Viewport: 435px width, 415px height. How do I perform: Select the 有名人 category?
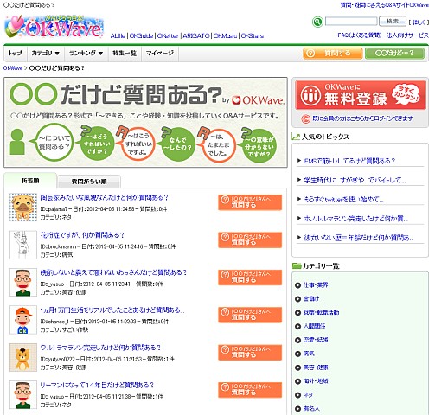coord(311,408)
